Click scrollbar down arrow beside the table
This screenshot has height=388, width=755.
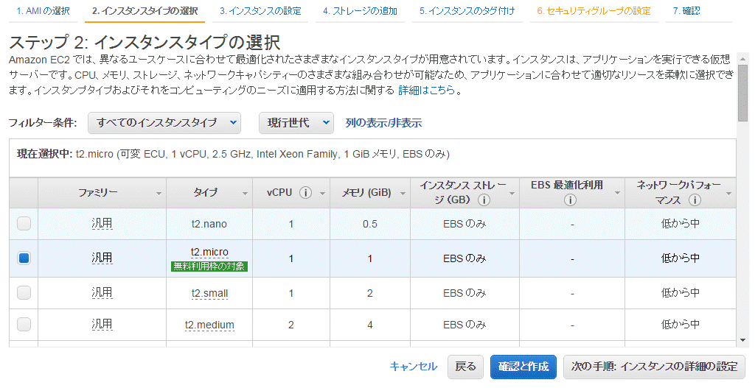point(743,340)
